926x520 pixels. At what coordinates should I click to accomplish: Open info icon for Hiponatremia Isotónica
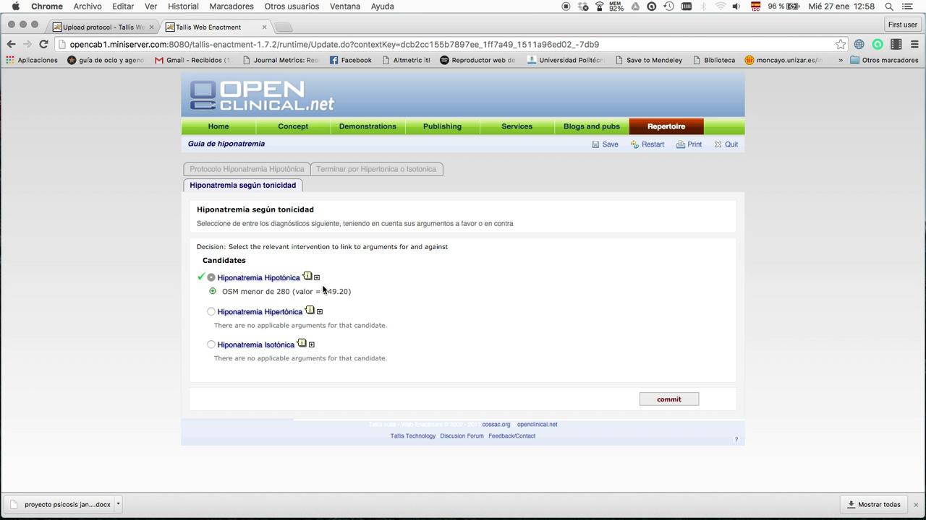tap(302, 344)
